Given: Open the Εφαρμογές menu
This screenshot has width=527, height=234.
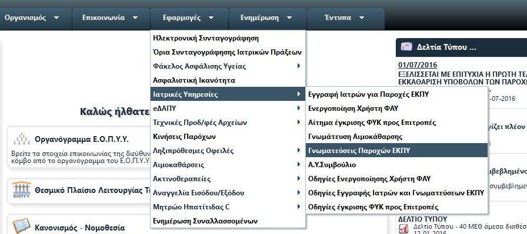Looking at the screenshot, I should pyautogui.click(x=189, y=18).
